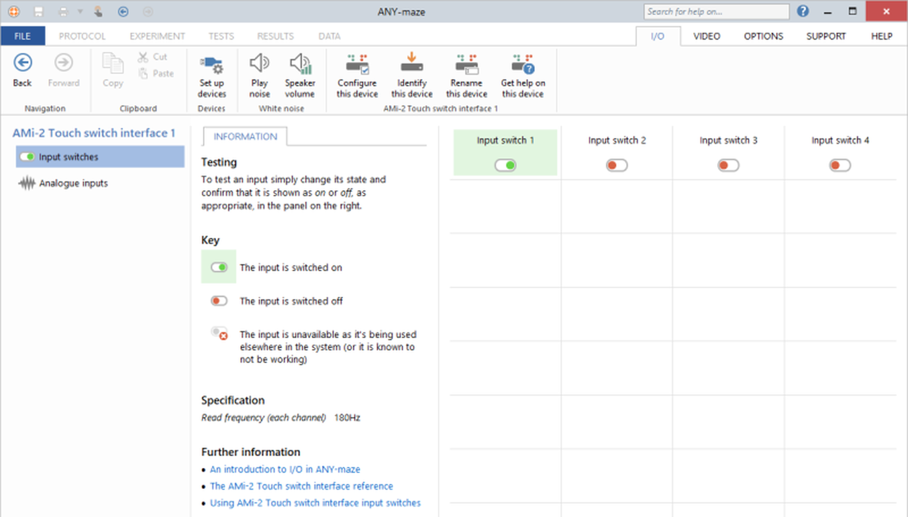Viewport: 908px width, 517px height.
Task: Click the Paste icon in Clipboard
Action: click(143, 73)
